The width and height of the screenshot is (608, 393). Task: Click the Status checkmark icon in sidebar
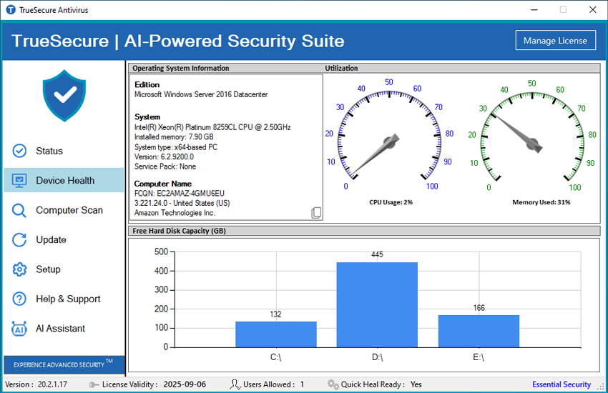pyautogui.click(x=19, y=151)
